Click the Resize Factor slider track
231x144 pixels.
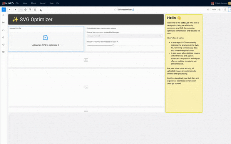tap(124, 45)
